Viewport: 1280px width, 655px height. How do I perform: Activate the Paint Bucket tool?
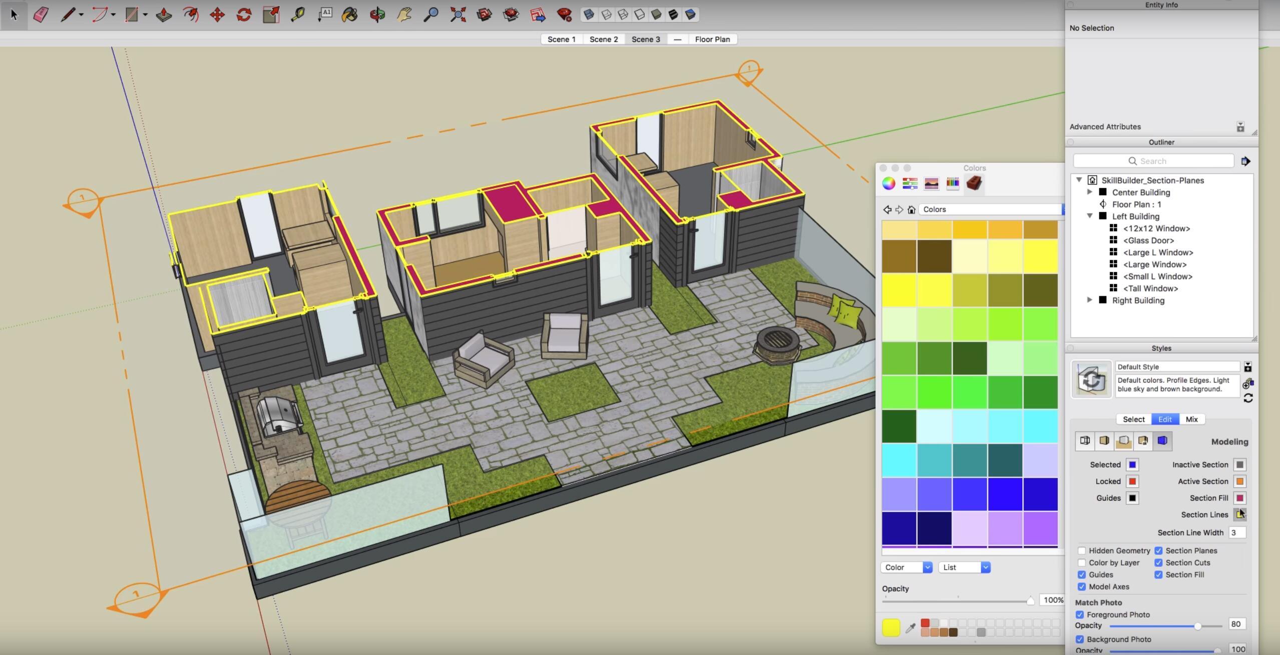350,14
